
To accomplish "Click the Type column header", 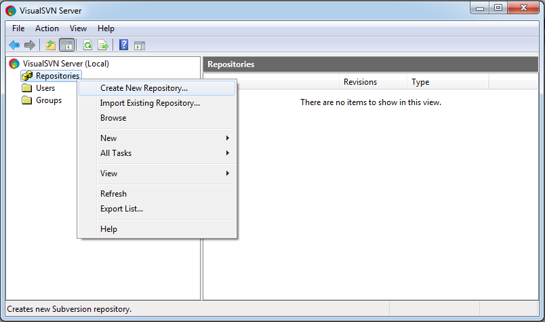I will (x=447, y=82).
